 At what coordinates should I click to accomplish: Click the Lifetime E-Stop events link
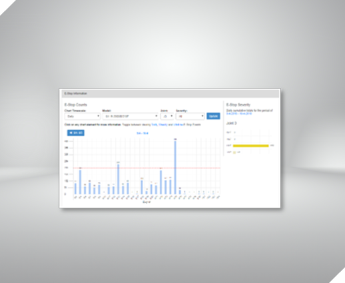tap(178, 125)
